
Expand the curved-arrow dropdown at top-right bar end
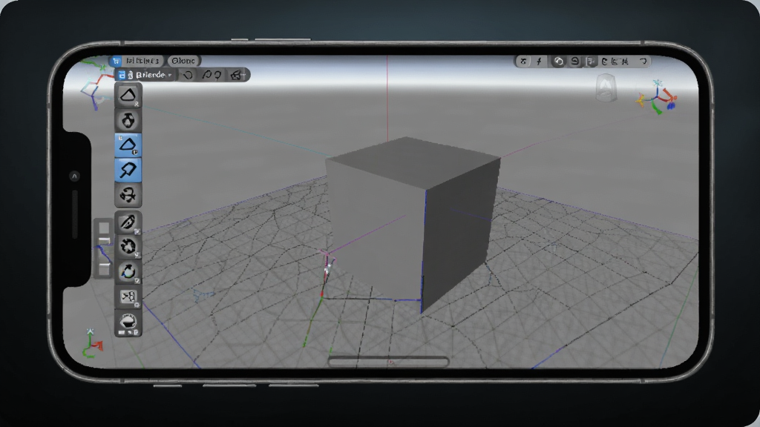click(643, 62)
